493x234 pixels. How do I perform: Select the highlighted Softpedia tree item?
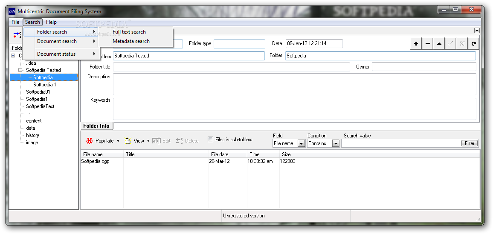coord(43,77)
